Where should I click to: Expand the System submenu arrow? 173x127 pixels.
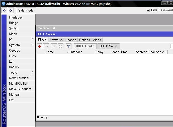click(32, 45)
